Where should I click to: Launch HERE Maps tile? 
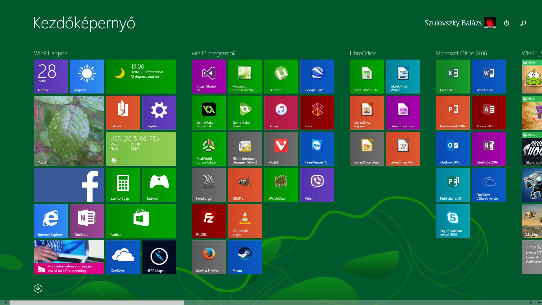(x=159, y=257)
